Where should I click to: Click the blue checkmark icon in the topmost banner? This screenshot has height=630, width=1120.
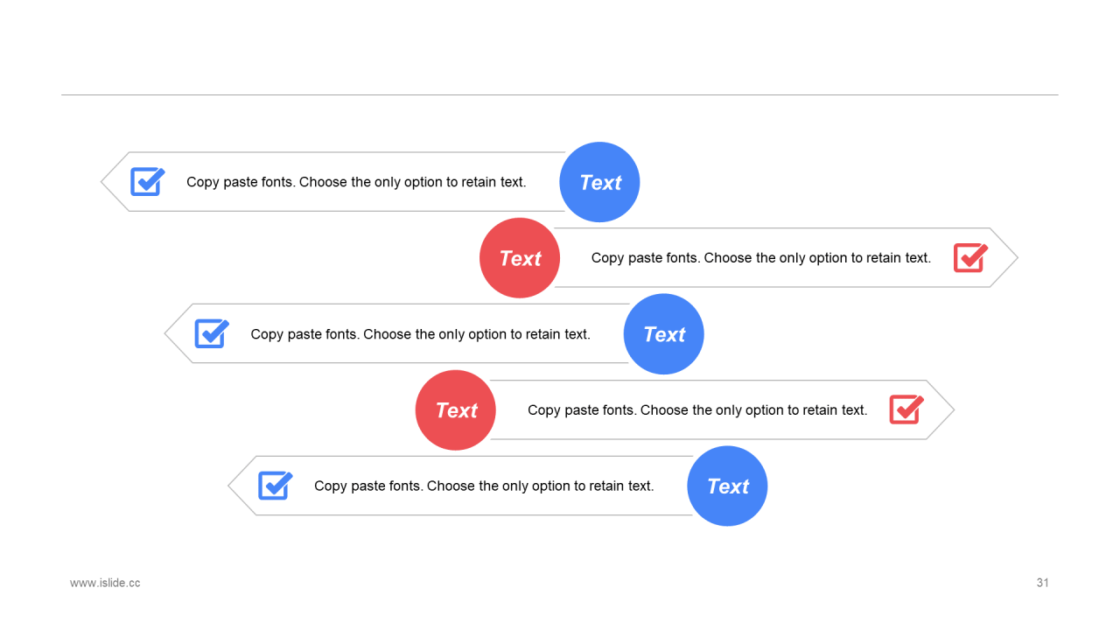coord(148,181)
